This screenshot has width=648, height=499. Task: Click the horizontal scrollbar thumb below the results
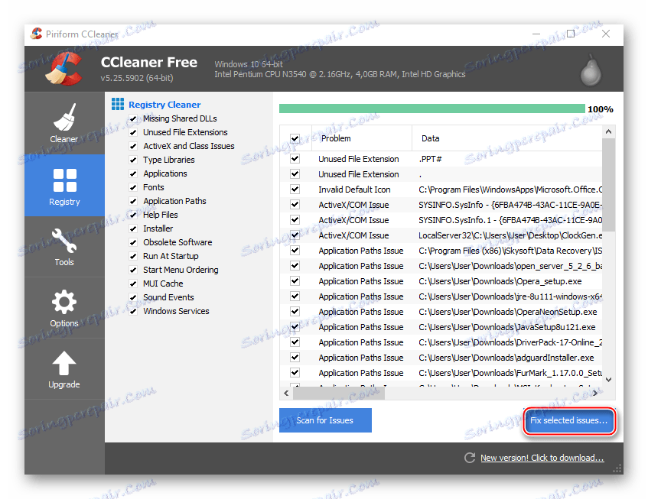(339, 394)
